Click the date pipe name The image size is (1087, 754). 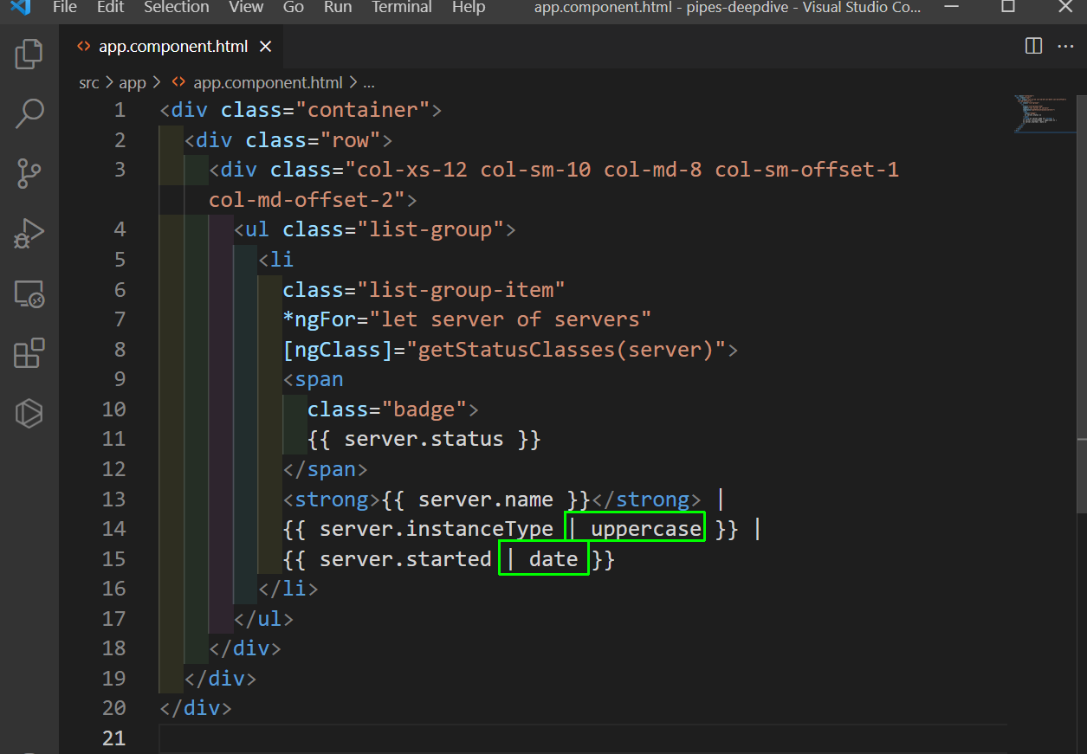[x=553, y=559]
